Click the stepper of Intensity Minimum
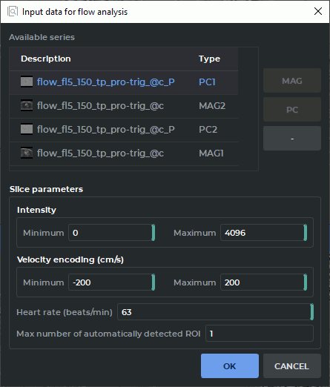The height and width of the screenshot is (387, 330). tap(154, 233)
